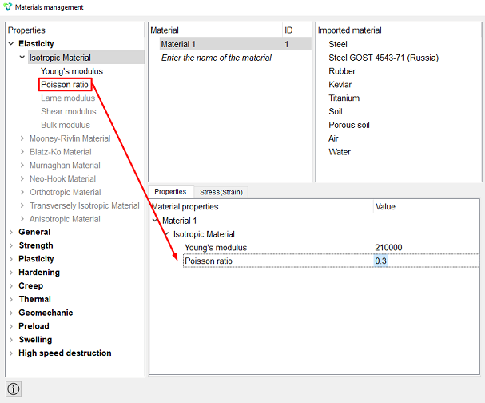Screen dimensions: 485x403
Task: Click the info icon at bottom left
Action: pyautogui.click(x=14, y=389)
